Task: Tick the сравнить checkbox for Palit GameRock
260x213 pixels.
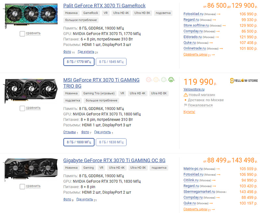Action: 22,33
